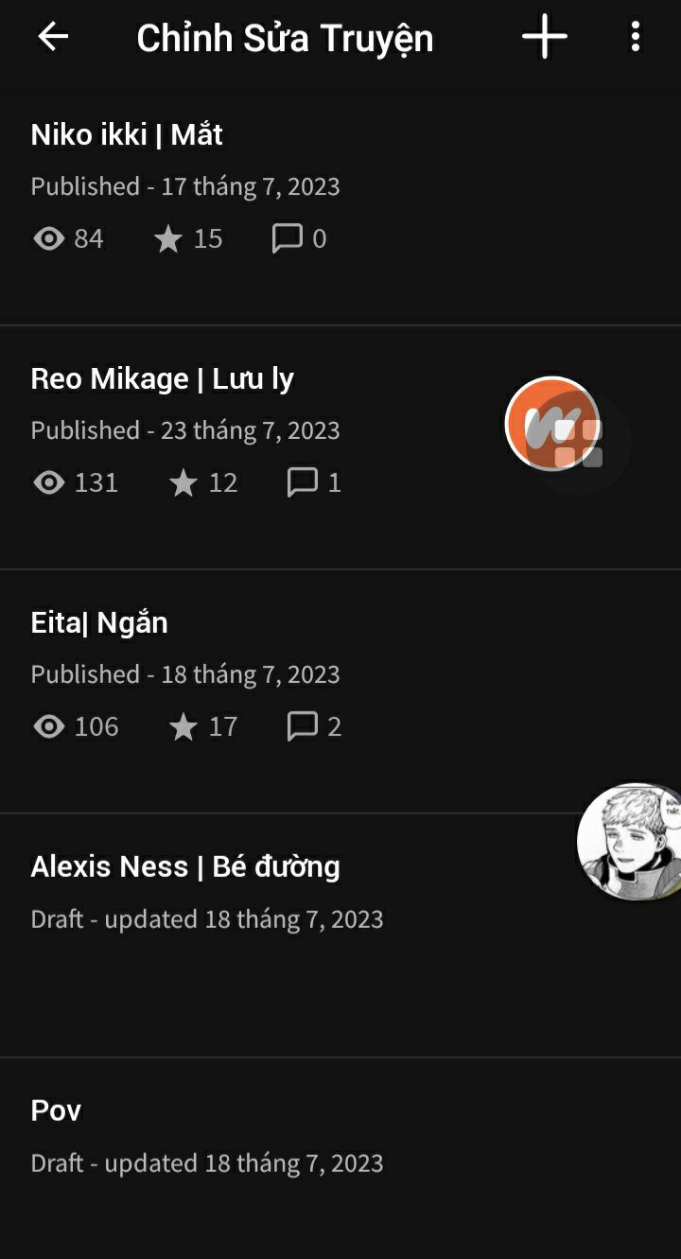Add a new story part with plus icon
This screenshot has height=1259, width=681.
545,38
